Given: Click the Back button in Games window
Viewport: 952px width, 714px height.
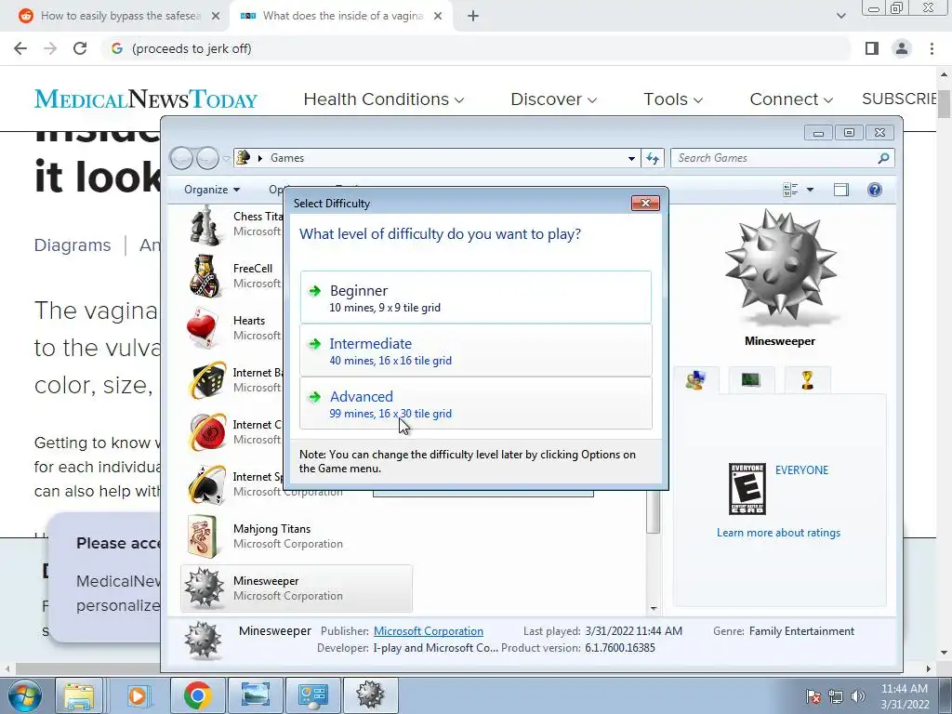Looking at the screenshot, I should tap(181, 158).
